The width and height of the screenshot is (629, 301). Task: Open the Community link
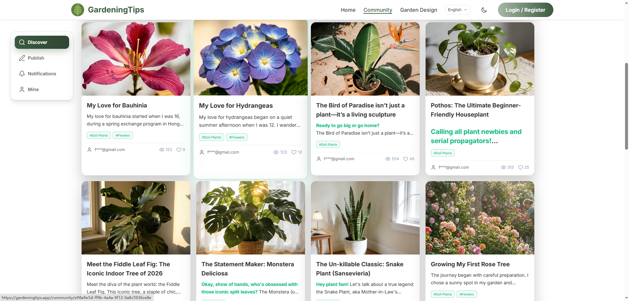pos(377,10)
